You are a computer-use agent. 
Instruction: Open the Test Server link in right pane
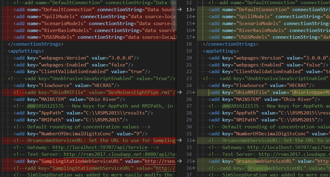(294, 154)
